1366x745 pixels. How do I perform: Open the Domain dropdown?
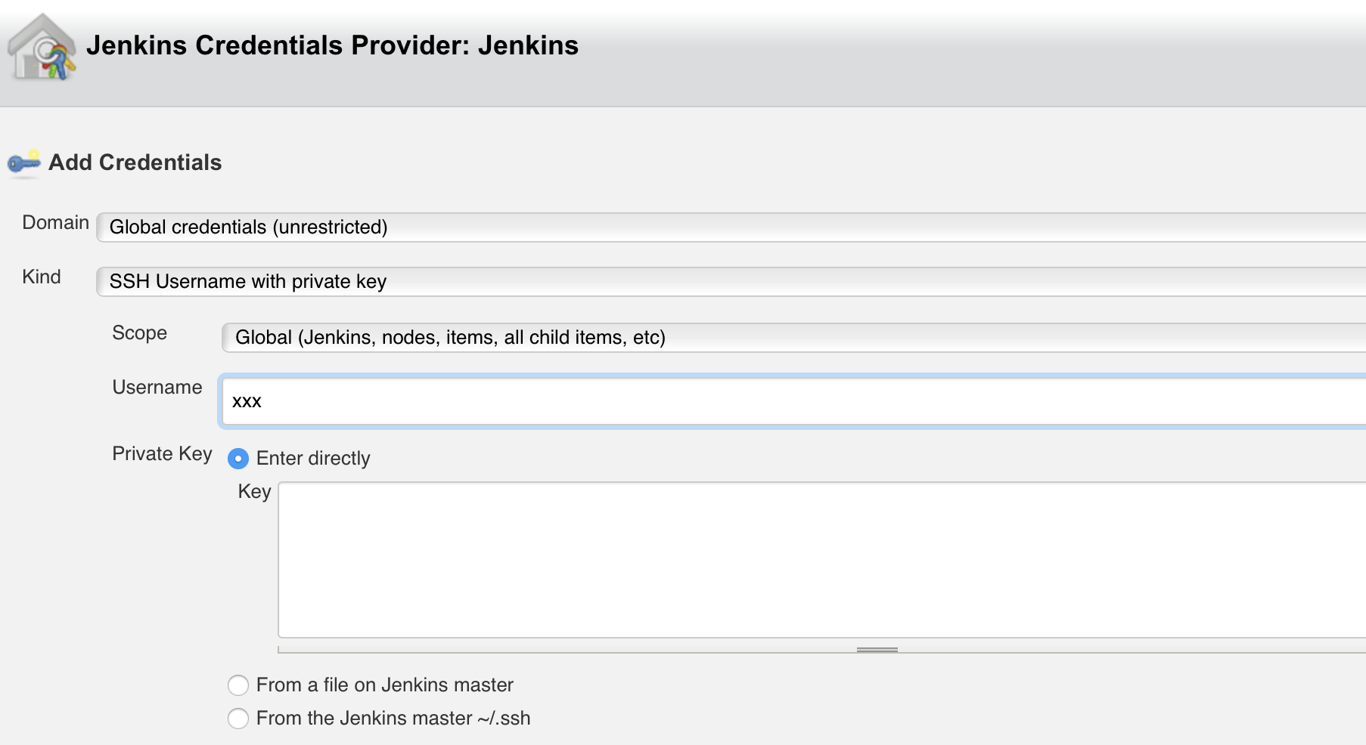pyautogui.click(x=731, y=227)
